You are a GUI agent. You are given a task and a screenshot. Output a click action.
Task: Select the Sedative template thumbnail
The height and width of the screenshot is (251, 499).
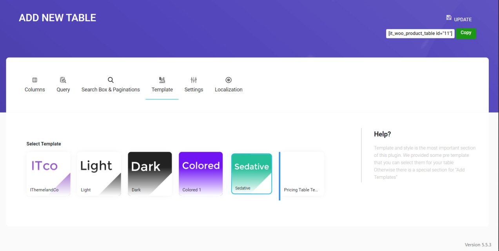tap(252, 174)
